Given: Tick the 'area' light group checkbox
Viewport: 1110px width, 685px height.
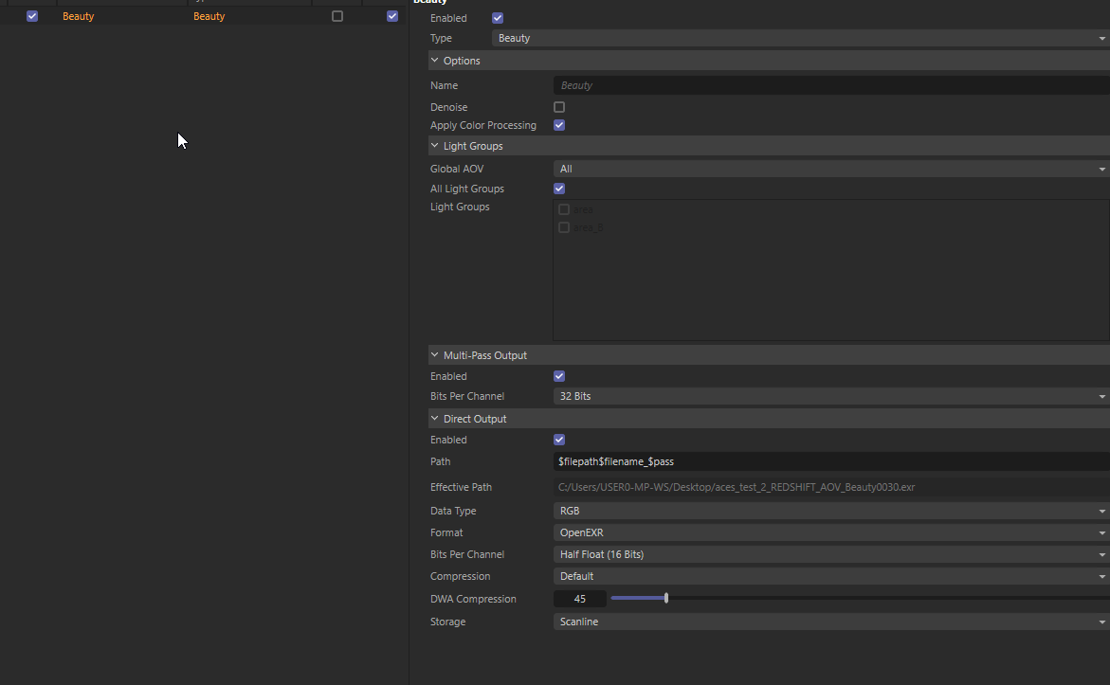Looking at the screenshot, I should coord(563,209).
